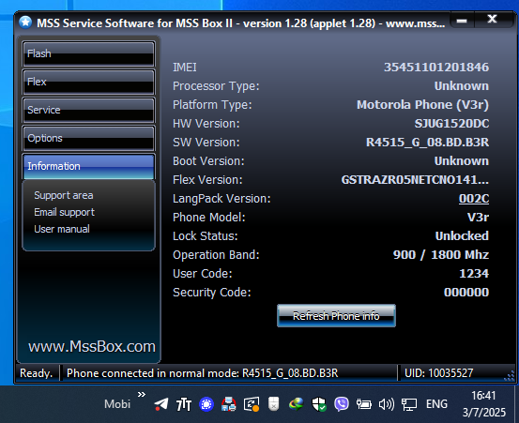
Task: Close the MSS Service Software window
Action: 492,19
